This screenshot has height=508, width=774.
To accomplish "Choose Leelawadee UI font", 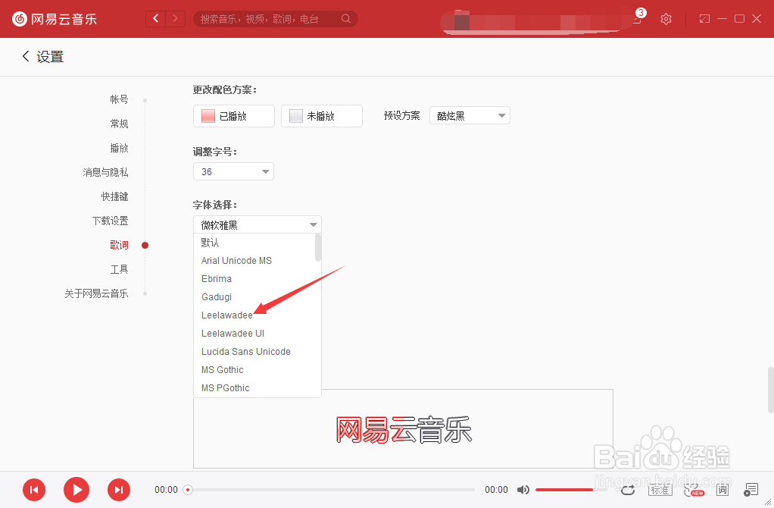I will point(254,334).
